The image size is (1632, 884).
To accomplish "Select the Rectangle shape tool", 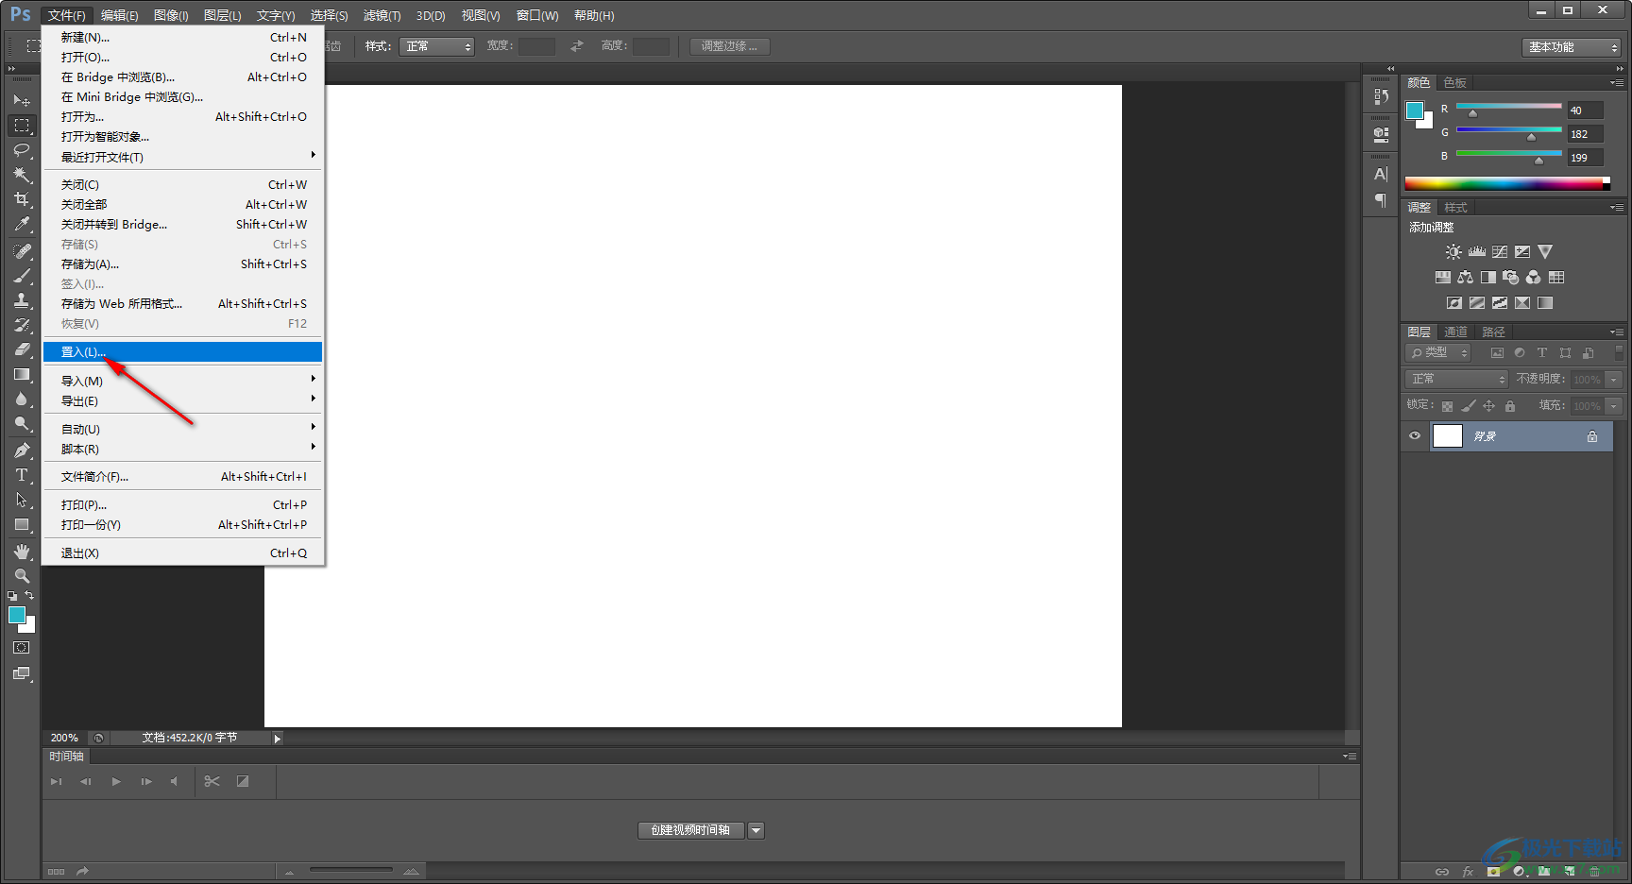I will click(22, 524).
